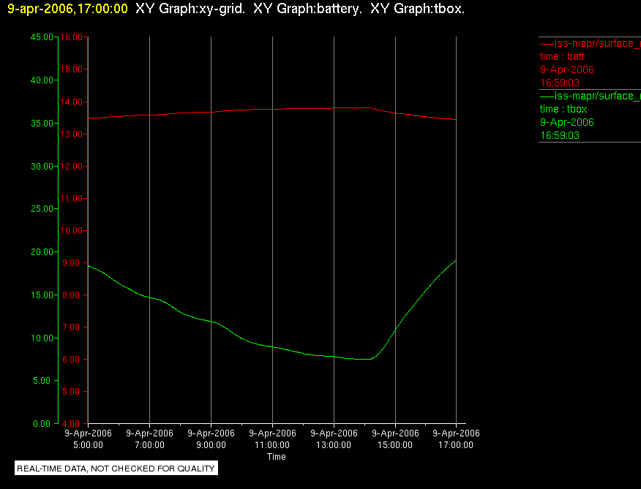Click the 'XY Graph:tbox.' title text
Viewport: 641px width, 489px height.
(417, 9)
